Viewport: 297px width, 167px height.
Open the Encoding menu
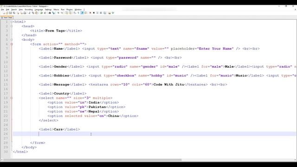tap(29, 9)
